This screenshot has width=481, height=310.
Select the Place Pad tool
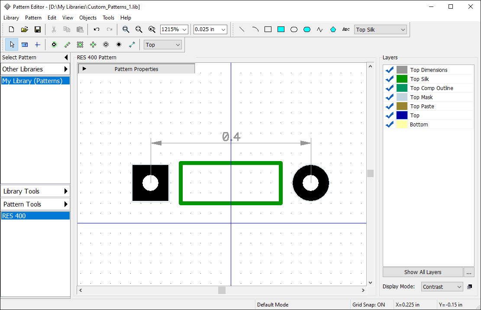pyautogui.click(x=54, y=45)
